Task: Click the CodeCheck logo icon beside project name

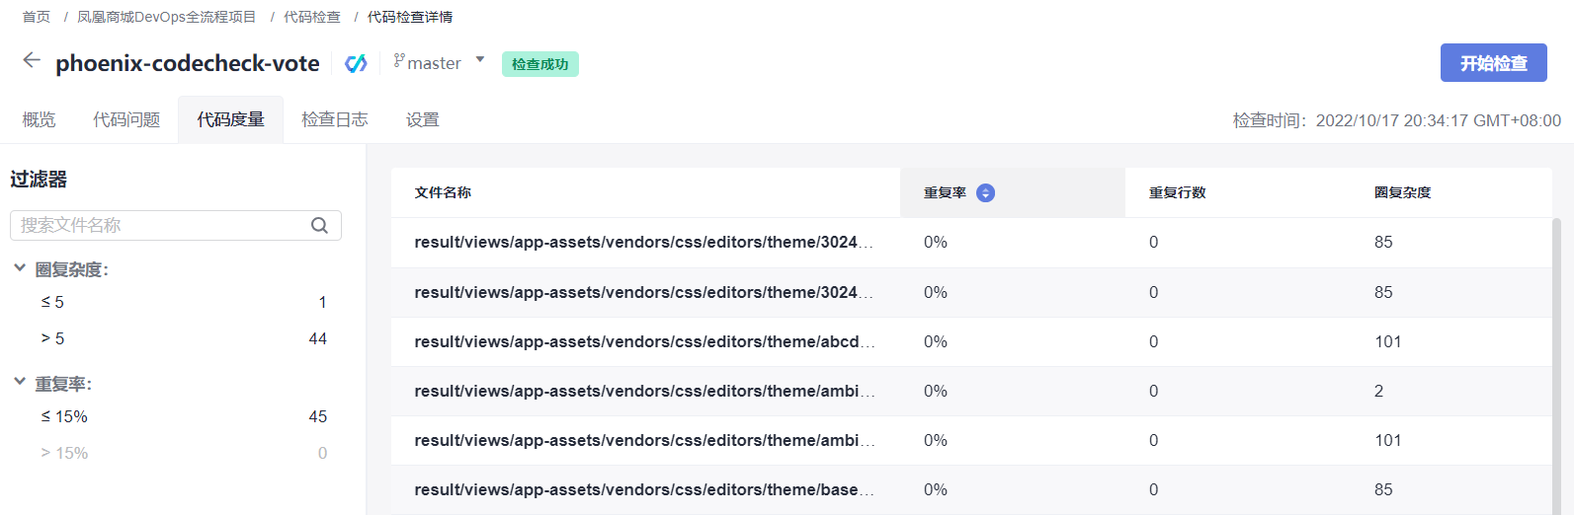Action: [356, 63]
